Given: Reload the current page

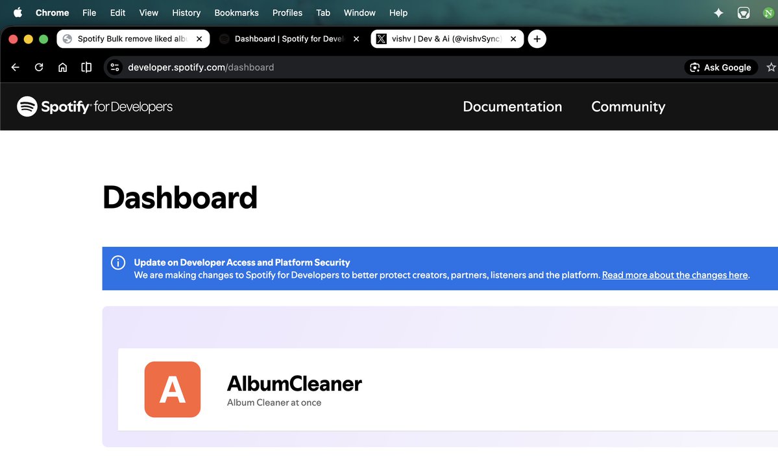Looking at the screenshot, I should pyautogui.click(x=39, y=67).
